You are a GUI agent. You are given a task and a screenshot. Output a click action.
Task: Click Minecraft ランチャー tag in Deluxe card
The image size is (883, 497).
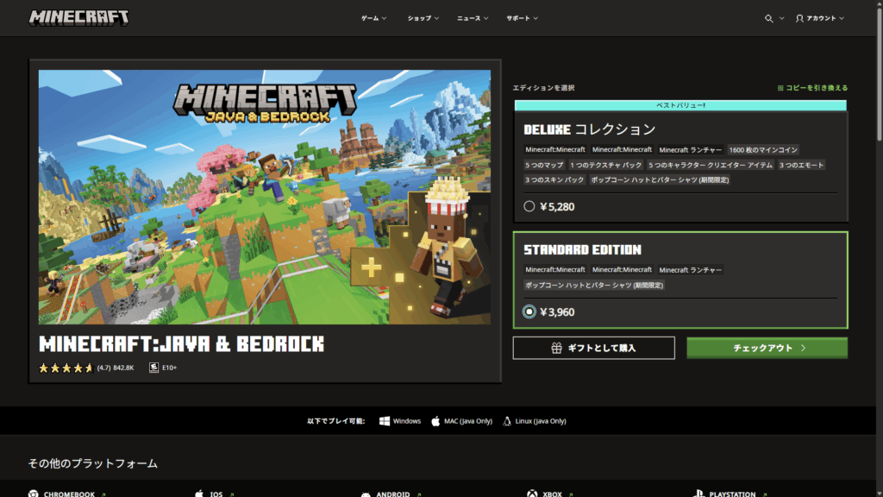pos(691,150)
